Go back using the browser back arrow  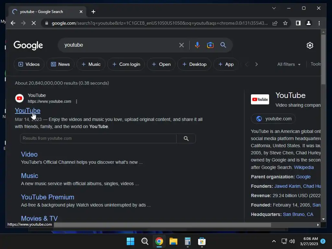click(13, 23)
